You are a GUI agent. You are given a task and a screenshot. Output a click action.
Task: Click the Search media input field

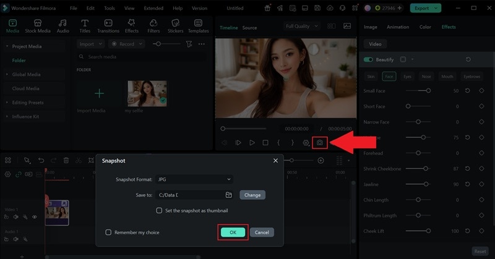coord(142,57)
